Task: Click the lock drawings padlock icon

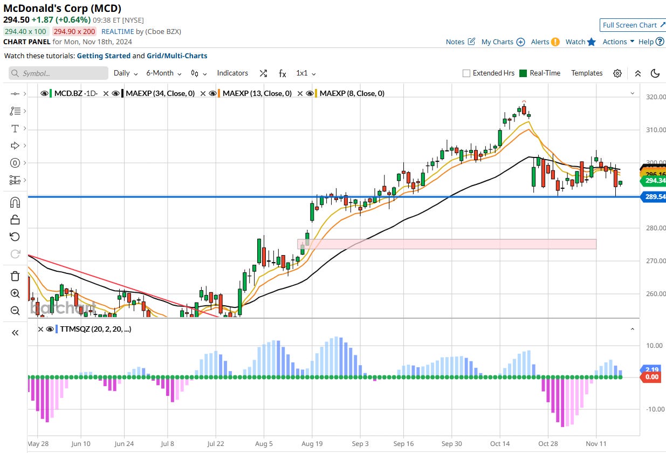Action: click(15, 219)
